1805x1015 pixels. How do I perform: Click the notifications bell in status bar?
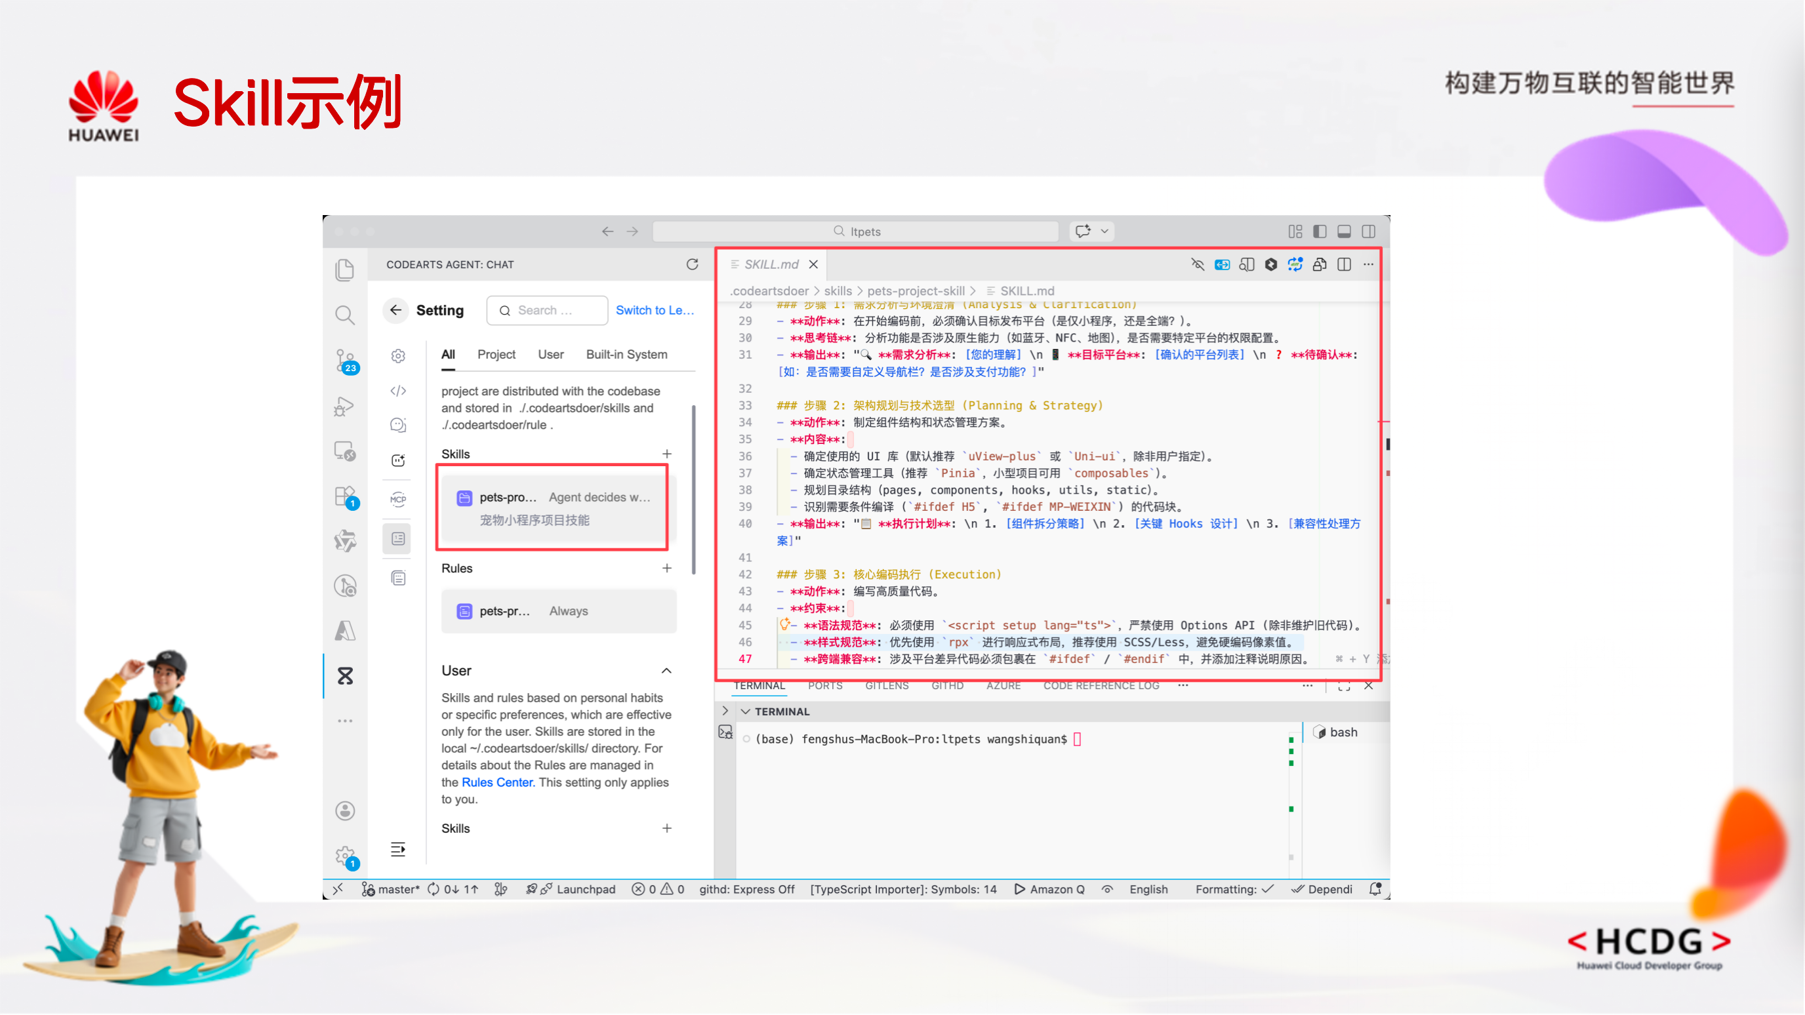pos(1375,890)
